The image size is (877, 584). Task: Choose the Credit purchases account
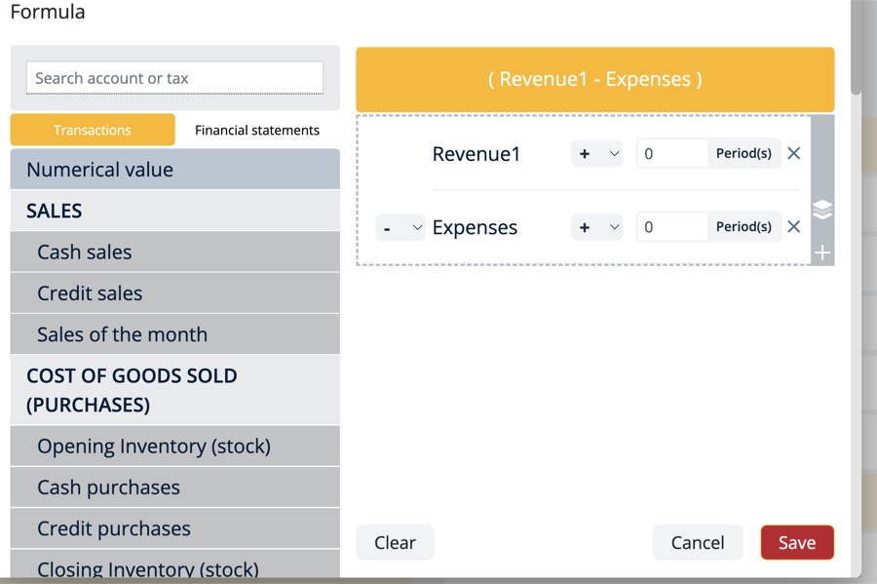coord(175,528)
